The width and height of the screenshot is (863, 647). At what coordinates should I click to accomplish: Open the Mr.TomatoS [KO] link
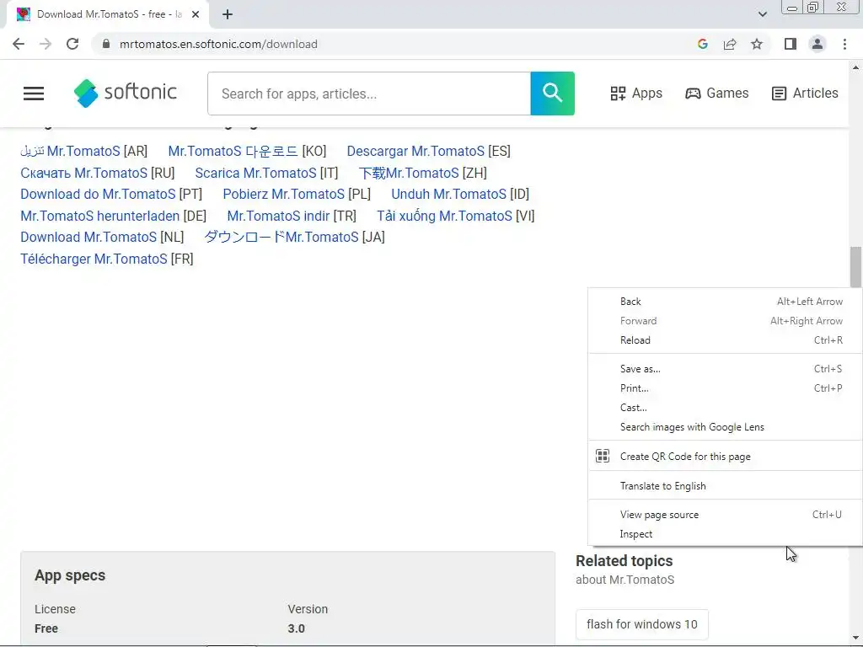point(233,152)
